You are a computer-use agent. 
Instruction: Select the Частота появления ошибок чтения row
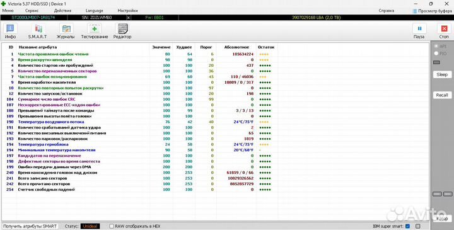(x=139, y=54)
